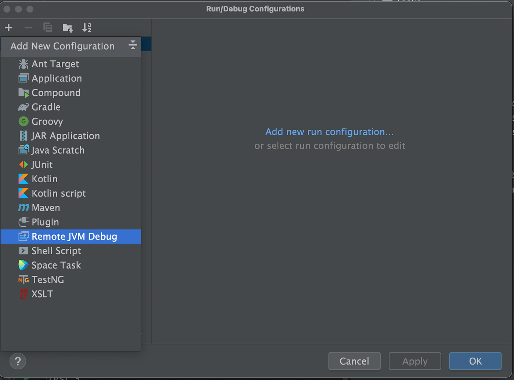Choose the Ant Target configuration type

tap(55, 64)
